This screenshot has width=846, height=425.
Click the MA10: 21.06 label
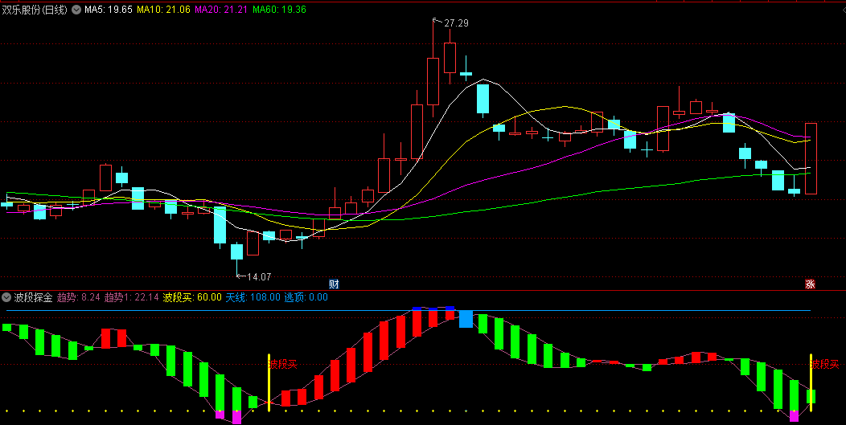[163, 10]
